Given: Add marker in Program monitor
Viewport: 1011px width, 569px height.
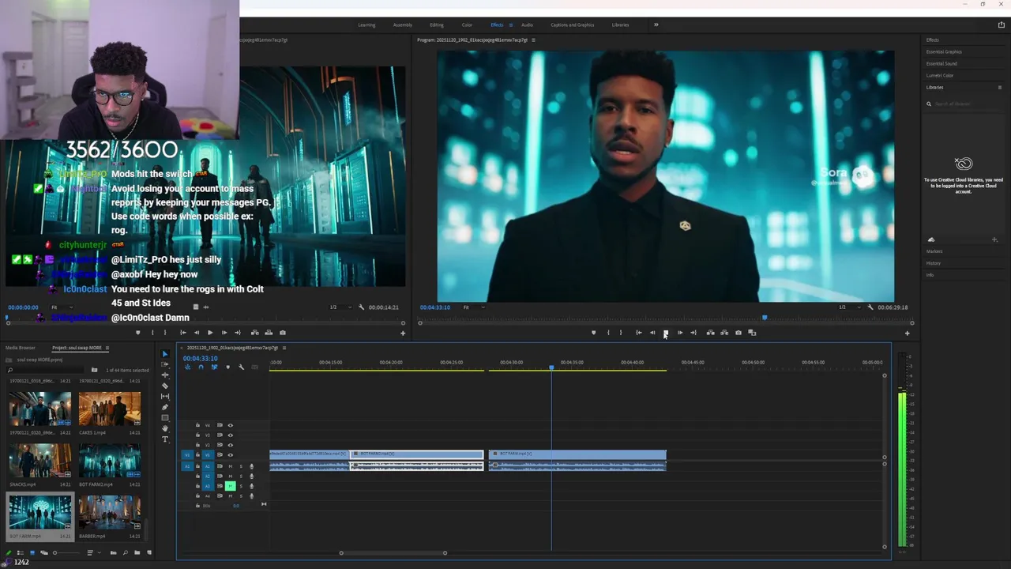Looking at the screenshot, I should (594, 333).
